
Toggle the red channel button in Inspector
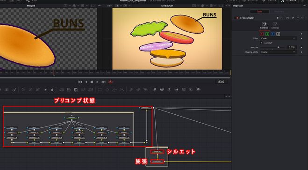tap(262, 34)
